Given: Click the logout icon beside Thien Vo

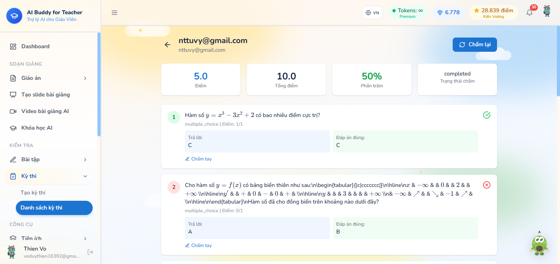Looking at the screenshot, I should (x=90, y=252).
